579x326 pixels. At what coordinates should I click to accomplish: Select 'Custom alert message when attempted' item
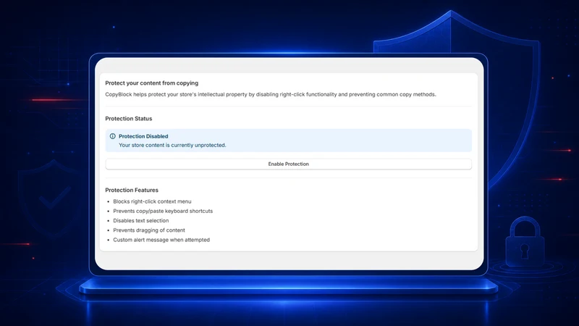(x=161, y=240)
